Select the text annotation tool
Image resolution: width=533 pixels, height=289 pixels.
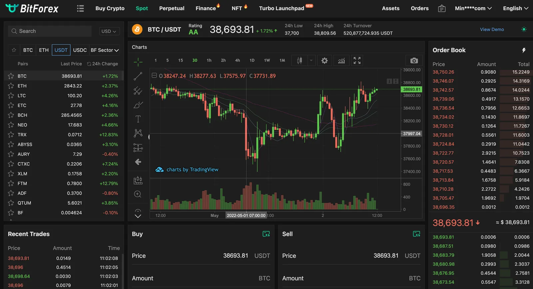coord(138,119)
